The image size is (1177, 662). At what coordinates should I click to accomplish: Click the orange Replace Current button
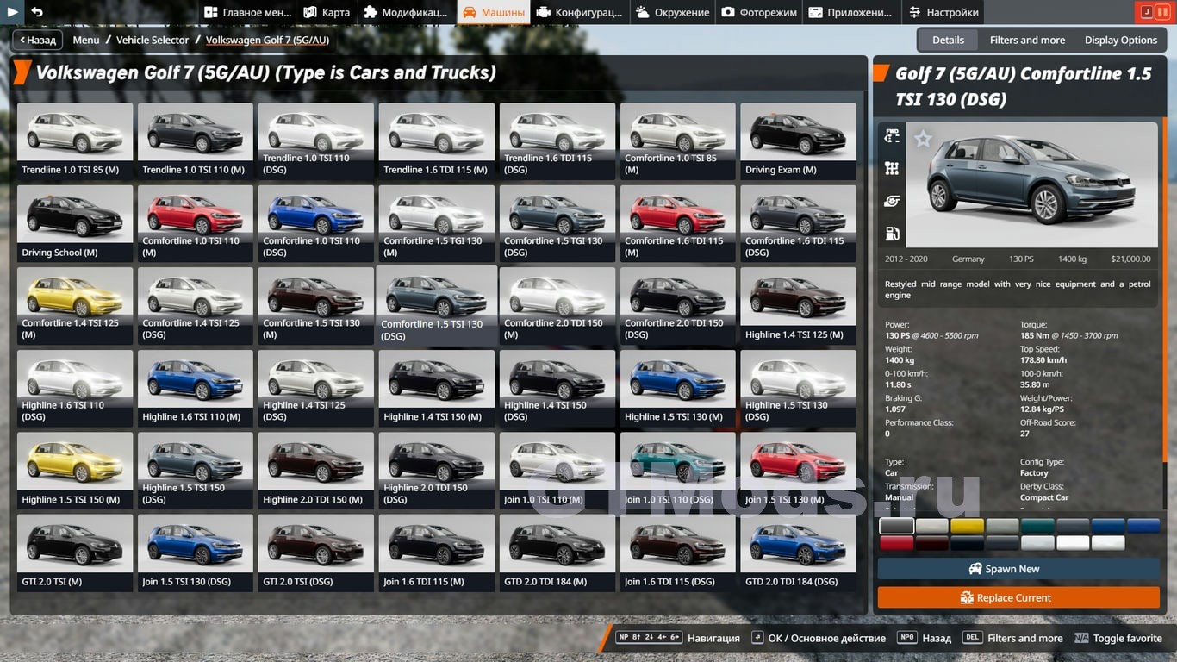coord(1018,597)
